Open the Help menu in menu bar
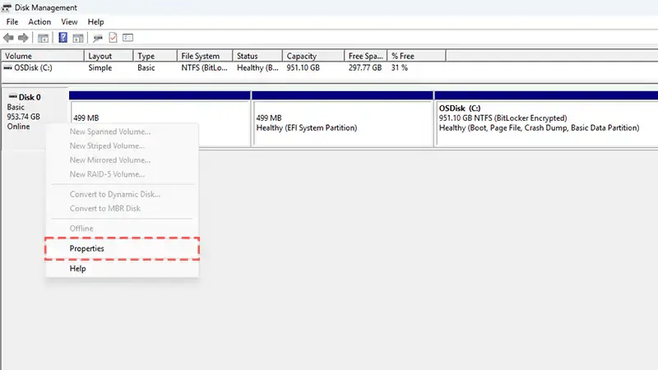Viewport: 658px width, 370px height. 96,21
